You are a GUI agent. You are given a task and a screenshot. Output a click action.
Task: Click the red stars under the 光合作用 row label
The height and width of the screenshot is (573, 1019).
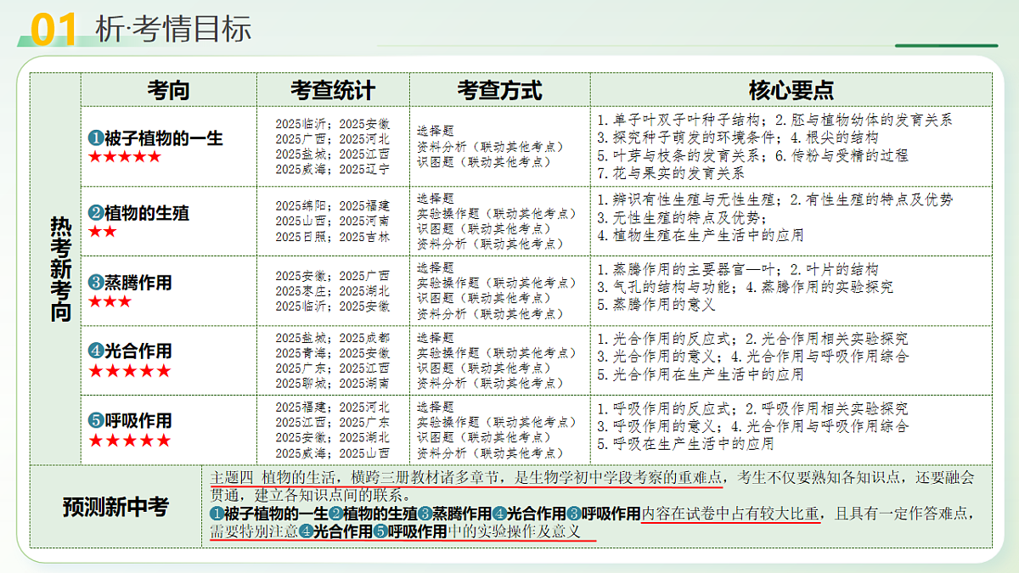click(129, 371)
